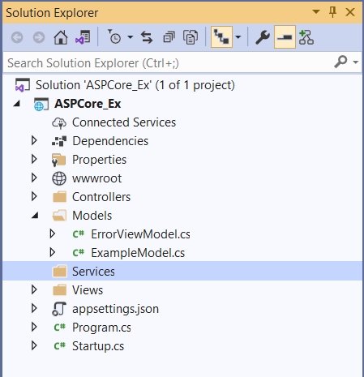
Task: Expand the Controllers folder
Action: [34, 196]
